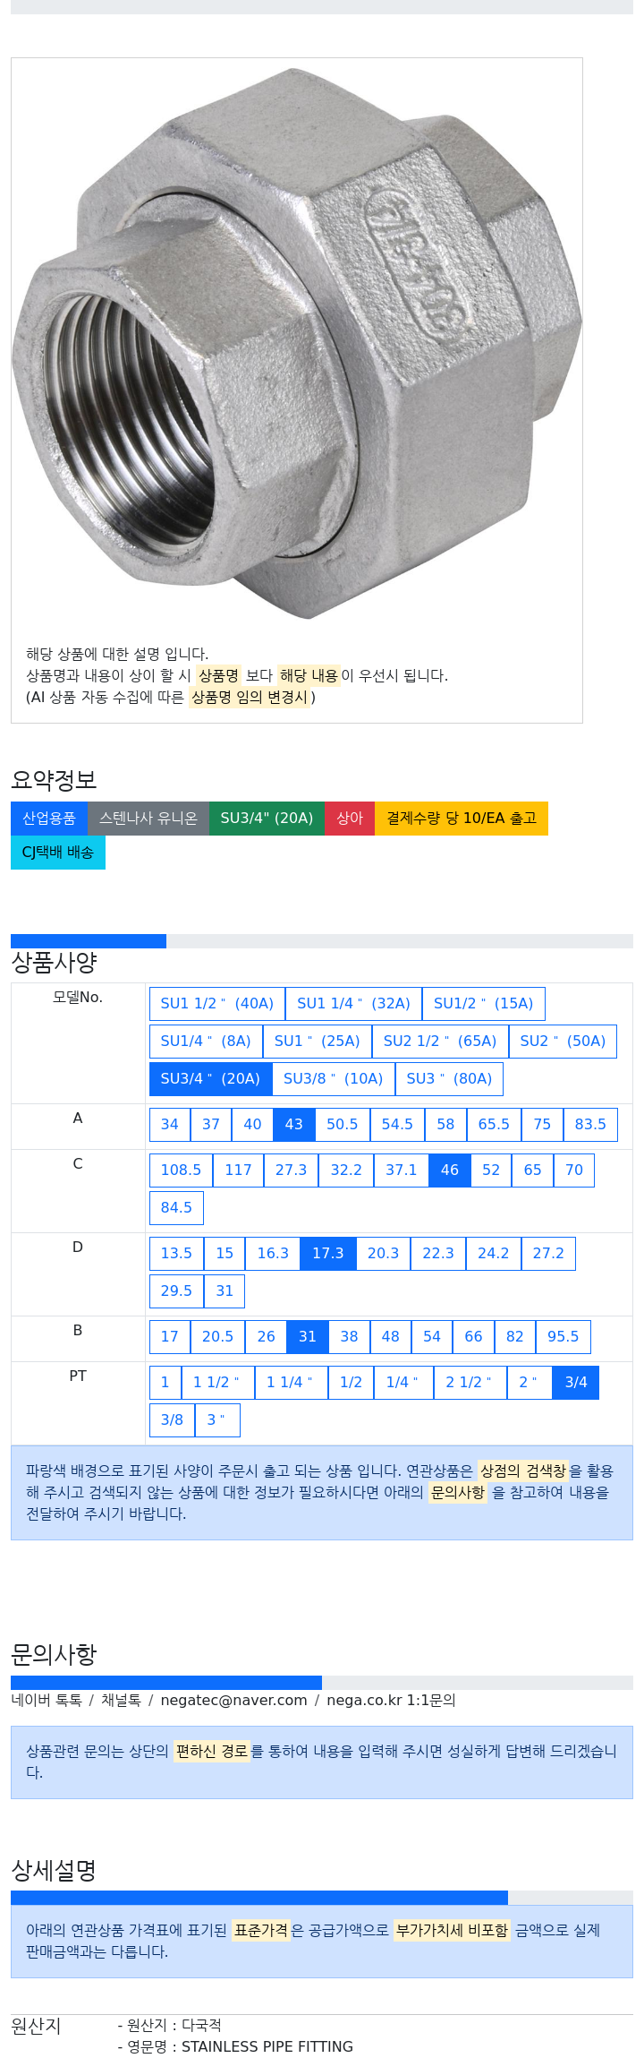Image resolution: width=644 pixels, height=2058 pixels.
Task: Select model SU1/4" (8A)
Action: 206,1042
